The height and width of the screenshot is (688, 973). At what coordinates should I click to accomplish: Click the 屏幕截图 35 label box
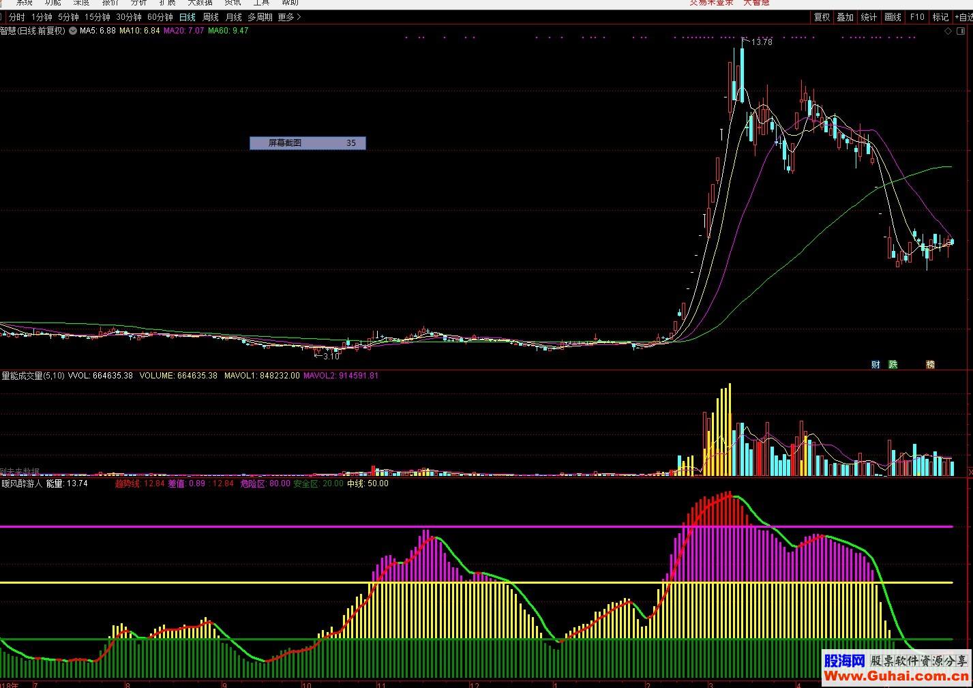(308, 143)
